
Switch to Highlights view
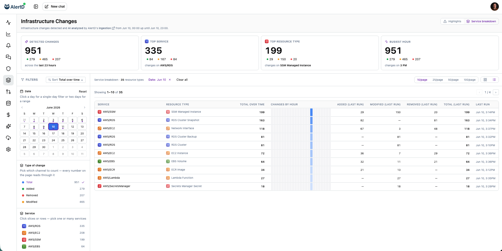pos(452,21)
